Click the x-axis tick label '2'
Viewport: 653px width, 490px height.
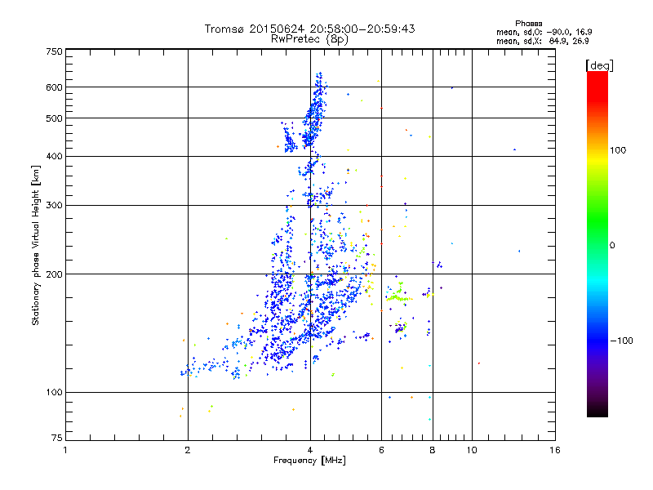tap(188, 450)
